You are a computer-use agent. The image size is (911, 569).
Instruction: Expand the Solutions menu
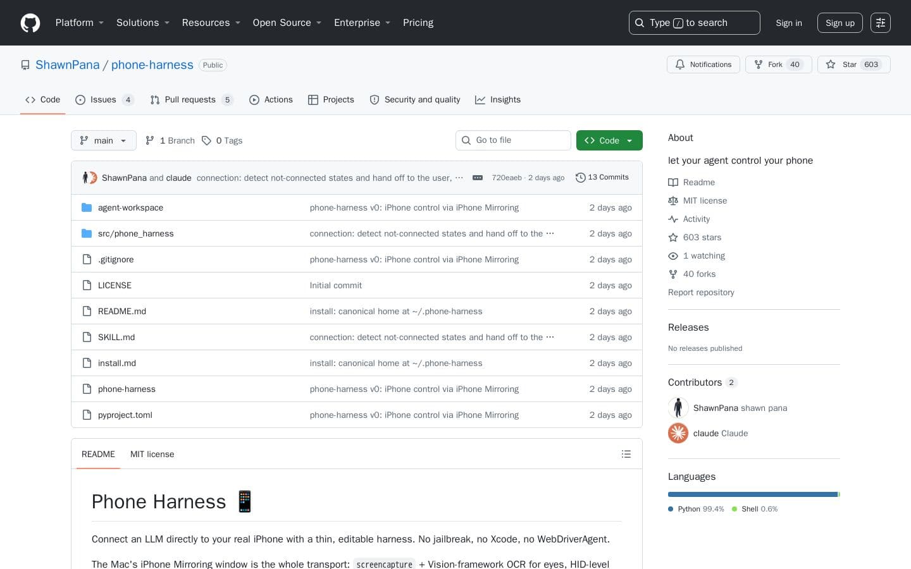coord(143,23)
